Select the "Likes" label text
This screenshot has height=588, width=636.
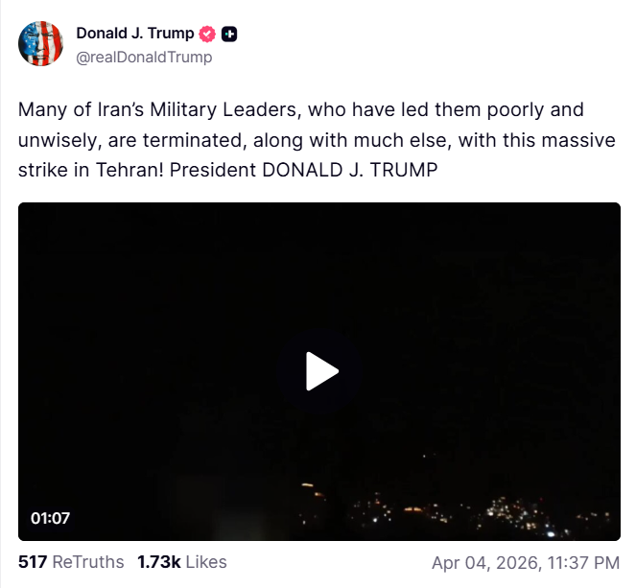pos(206,562)
